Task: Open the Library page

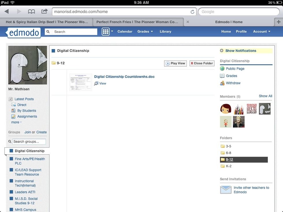Action: point(165,31)
